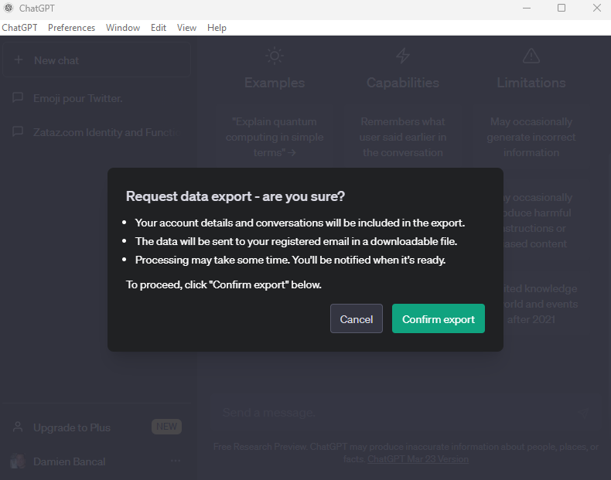Open the View menu
Image resolution: width=611 pixels, height=480 pixels.
(x=186, y=28)
